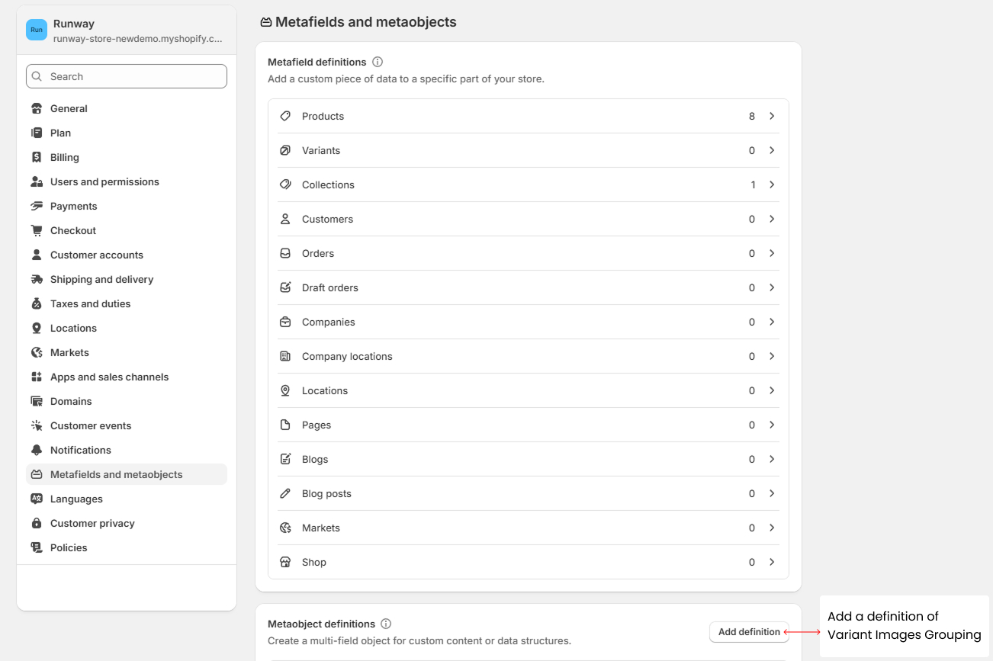
Task: Go to the Payments settings page
Action: pyautogui.click(x=73, y=206)
